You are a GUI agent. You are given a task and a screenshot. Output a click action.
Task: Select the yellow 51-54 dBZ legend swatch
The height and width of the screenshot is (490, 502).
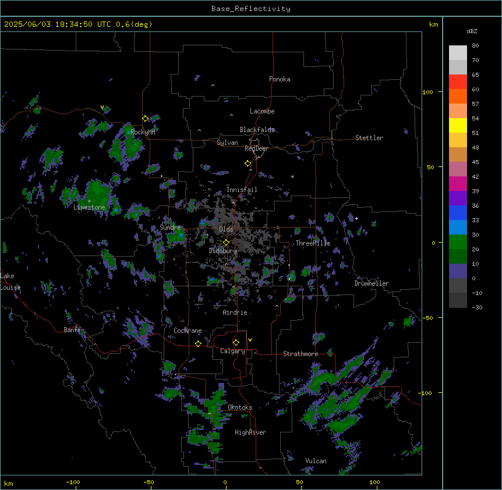tap(458, 125)
